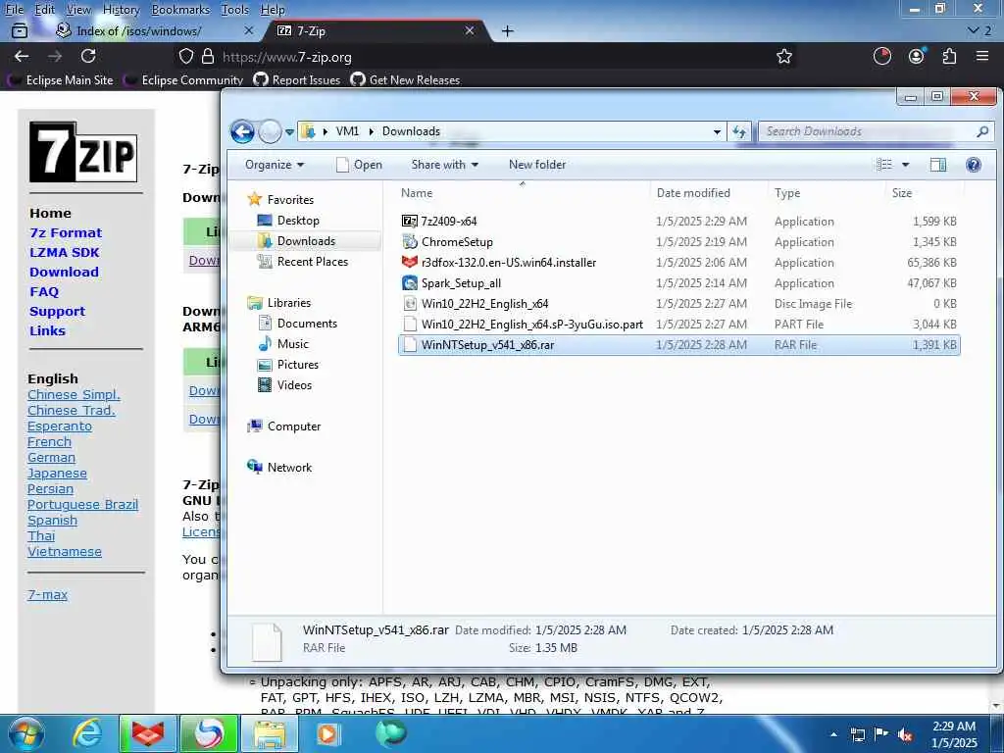The height and width of the screenshot is (753, 1004).
Task: Open the browser History menu
Action: point(121,10)
